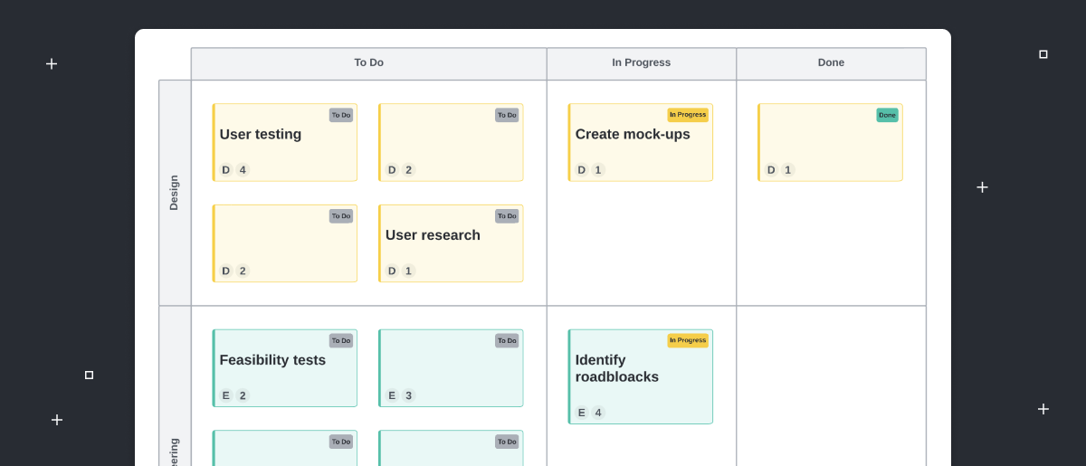
Task: Select the Done column header
Action: coord(831,63)
